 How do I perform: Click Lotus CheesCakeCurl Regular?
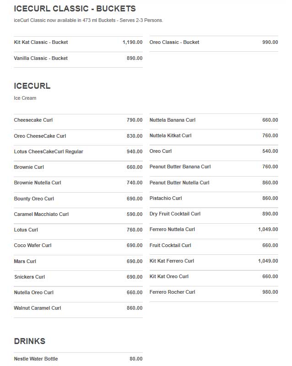coord(78,151)
